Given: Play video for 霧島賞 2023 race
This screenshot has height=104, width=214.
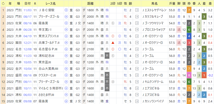Looking at the screenshot, I should [66, 23].
